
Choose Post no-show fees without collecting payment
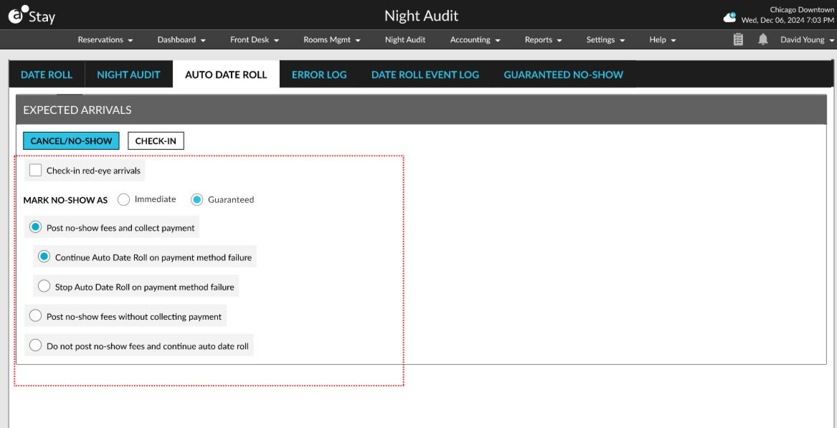click(36, 316)
